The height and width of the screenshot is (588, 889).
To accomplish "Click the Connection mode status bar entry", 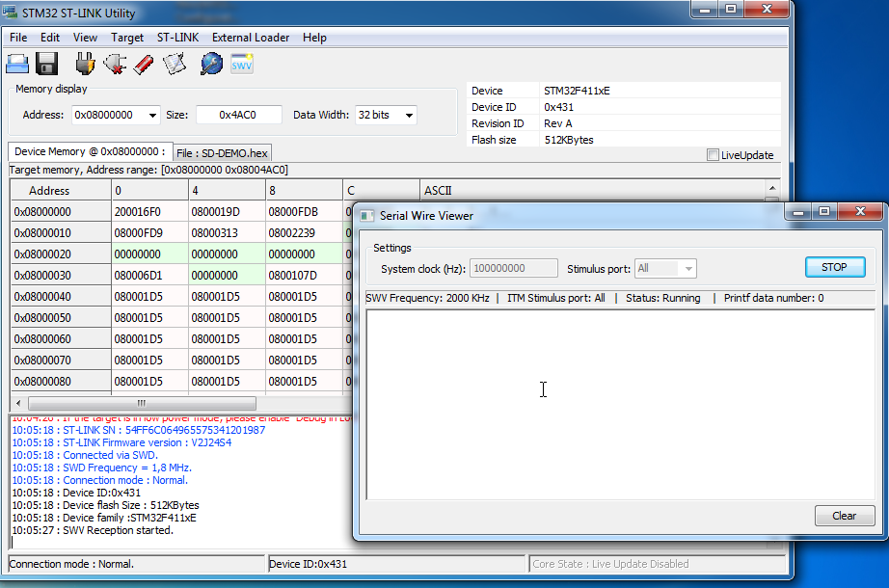I will pos(136,564).
